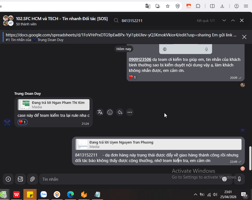Click the send image icon
252x200 pixels.
[20, 179]
